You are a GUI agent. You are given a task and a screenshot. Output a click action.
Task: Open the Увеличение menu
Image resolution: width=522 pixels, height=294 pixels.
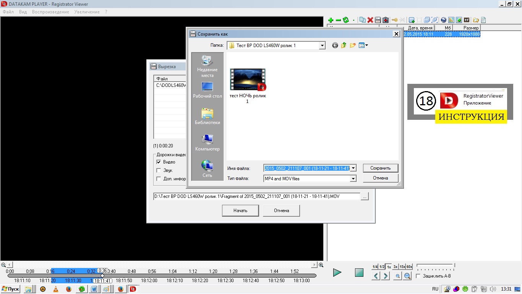pos(87,12)
